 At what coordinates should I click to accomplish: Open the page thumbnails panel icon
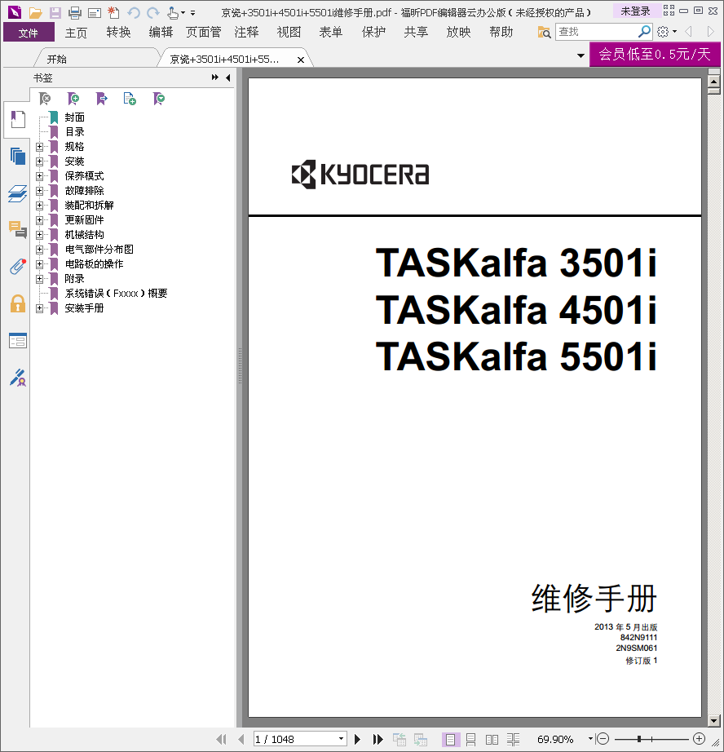coord(18,156)
